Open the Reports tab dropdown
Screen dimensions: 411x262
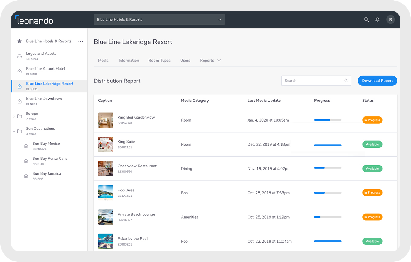(210, 61)
